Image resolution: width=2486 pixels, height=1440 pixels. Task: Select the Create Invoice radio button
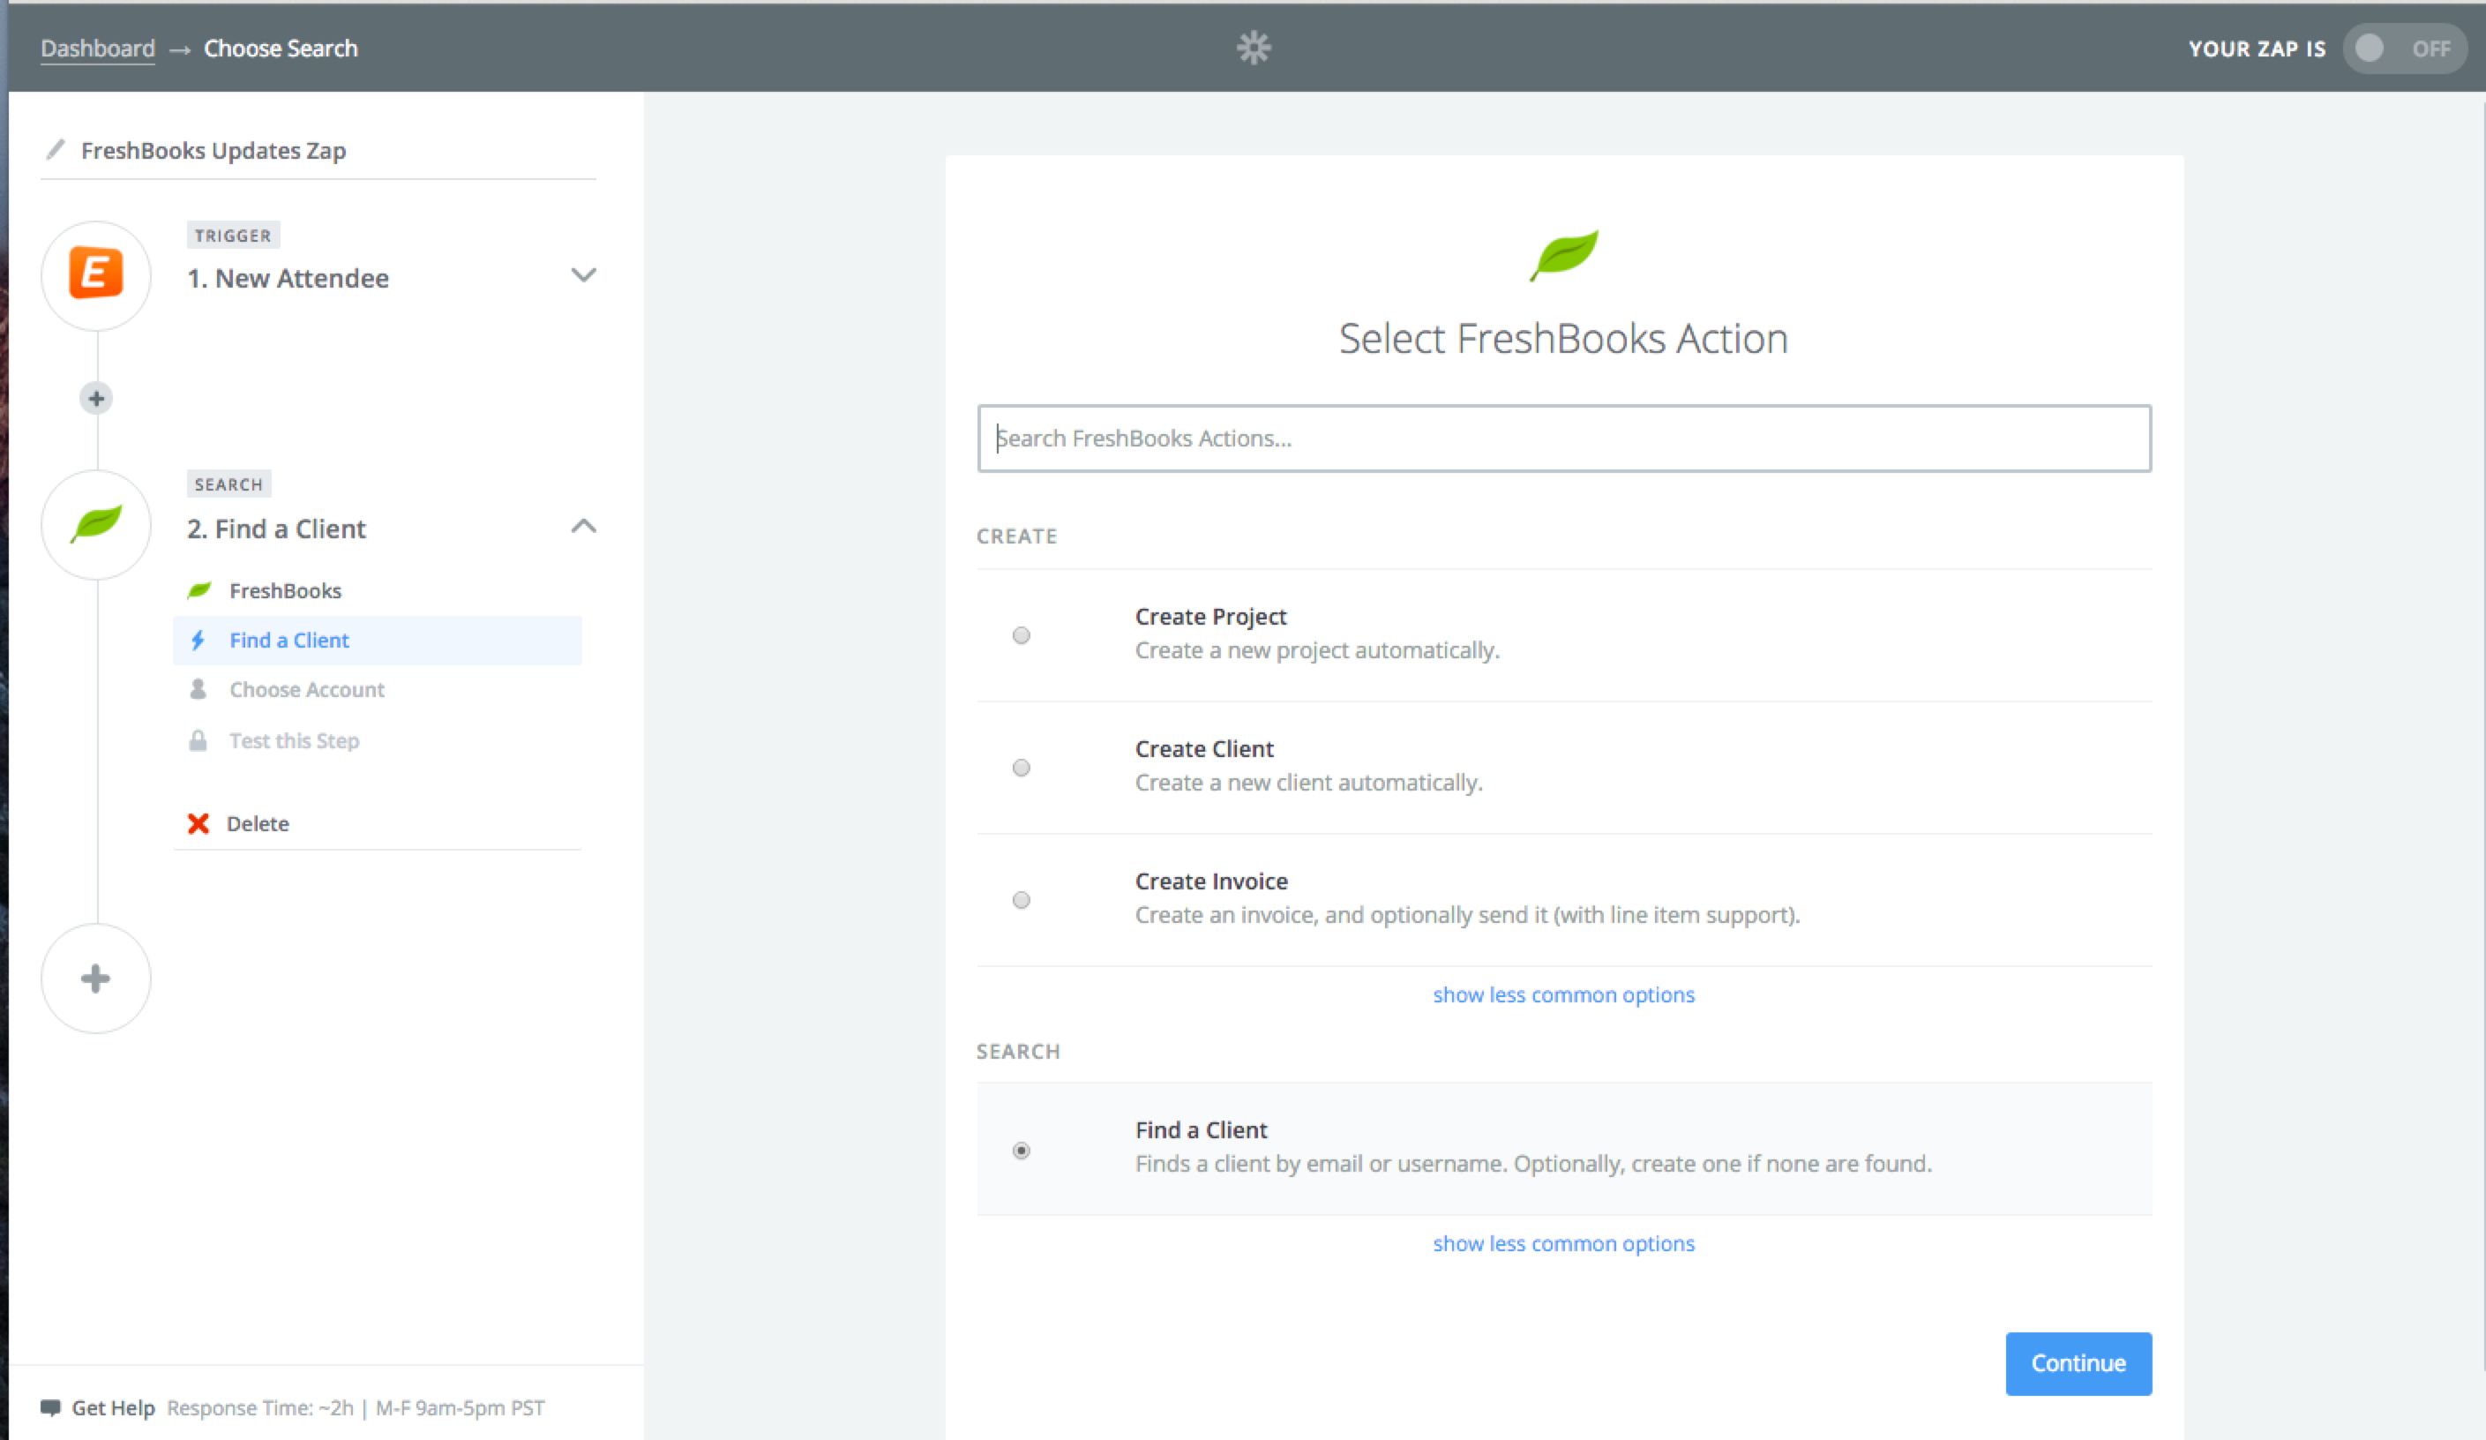(1021, 899)
